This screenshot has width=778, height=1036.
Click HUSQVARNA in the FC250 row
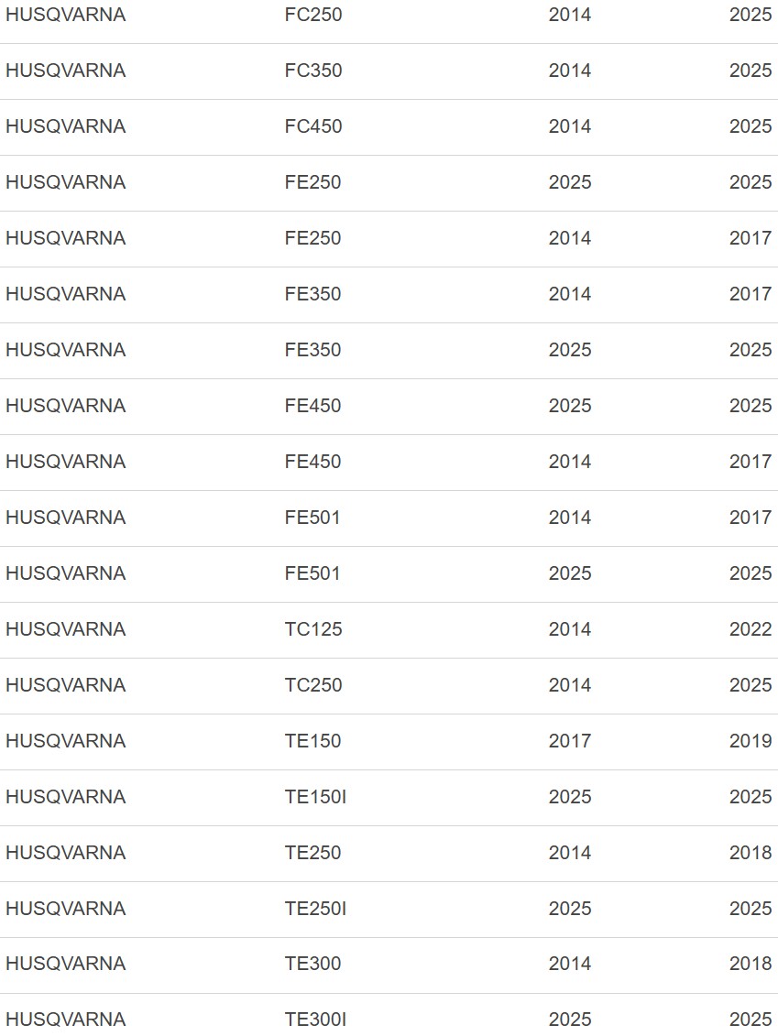66,16
